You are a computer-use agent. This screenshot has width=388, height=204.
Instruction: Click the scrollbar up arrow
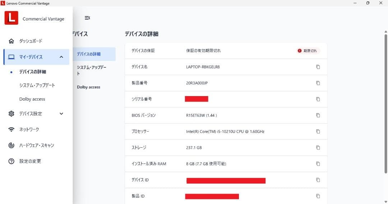[x=385, y=32]
